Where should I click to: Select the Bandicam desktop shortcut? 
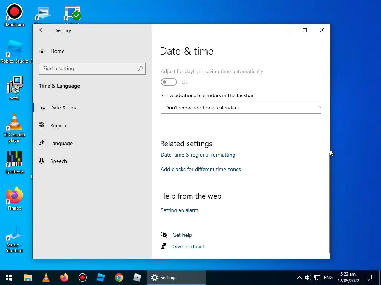click(x=15, y=15)
